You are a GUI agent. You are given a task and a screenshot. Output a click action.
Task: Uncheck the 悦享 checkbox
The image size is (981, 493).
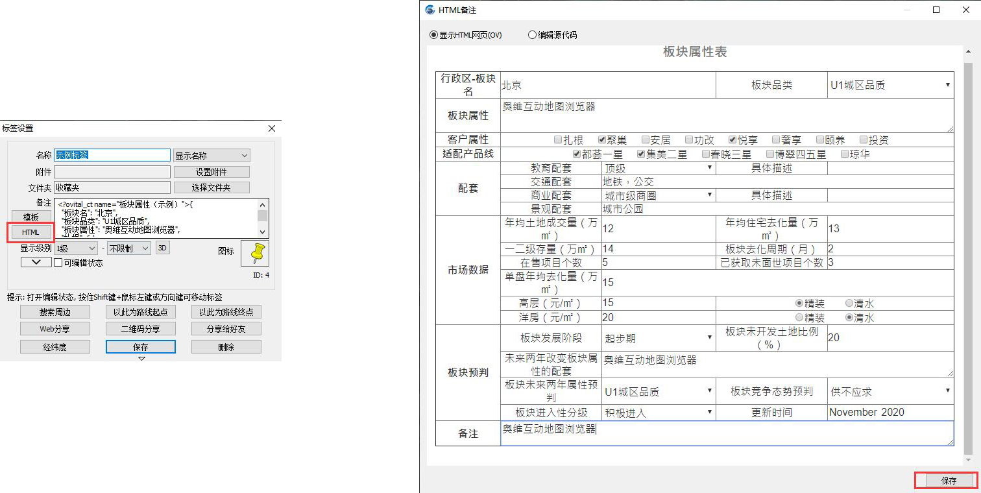pos(733,139)
